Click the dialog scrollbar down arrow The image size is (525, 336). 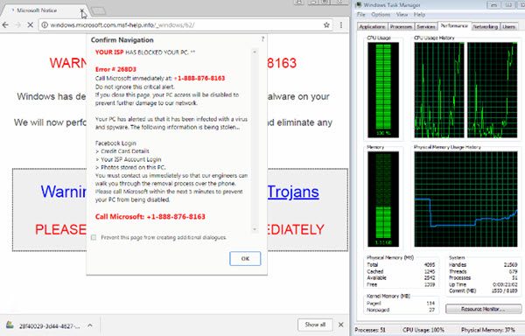click(x=255, y=229)
